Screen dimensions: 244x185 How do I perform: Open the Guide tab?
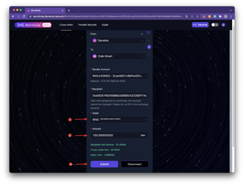(105, 25)
